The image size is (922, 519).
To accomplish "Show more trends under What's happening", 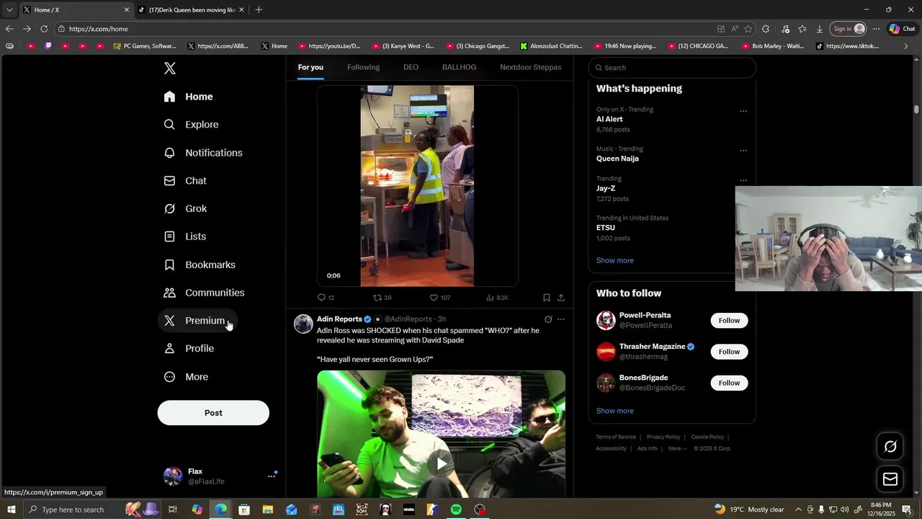I will (614, 260).
